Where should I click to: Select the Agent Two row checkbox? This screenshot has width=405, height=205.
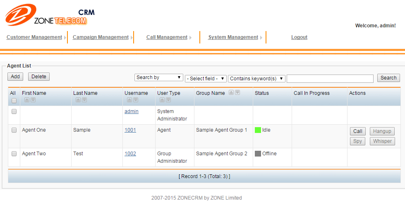(14, 154)
